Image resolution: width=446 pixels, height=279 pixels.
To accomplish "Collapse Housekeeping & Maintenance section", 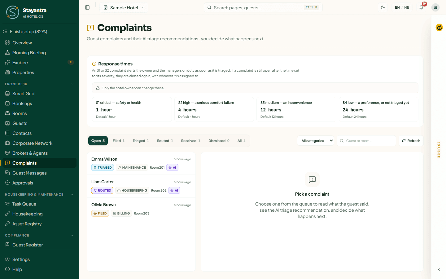I will (39, 194).
